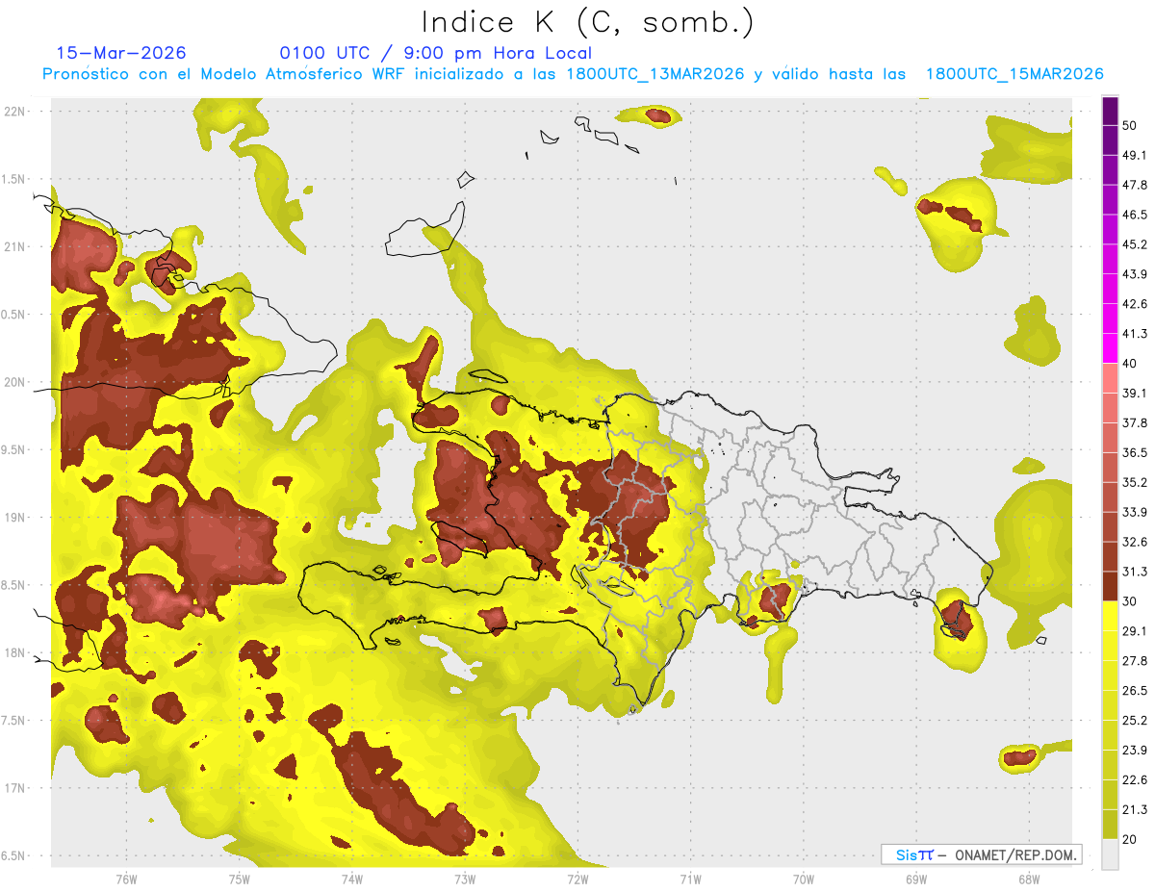Click colorbar value 36.5

point(1135,452)
